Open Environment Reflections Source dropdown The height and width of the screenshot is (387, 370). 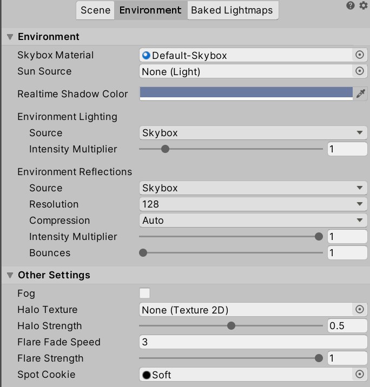click(x=253, y=188)
